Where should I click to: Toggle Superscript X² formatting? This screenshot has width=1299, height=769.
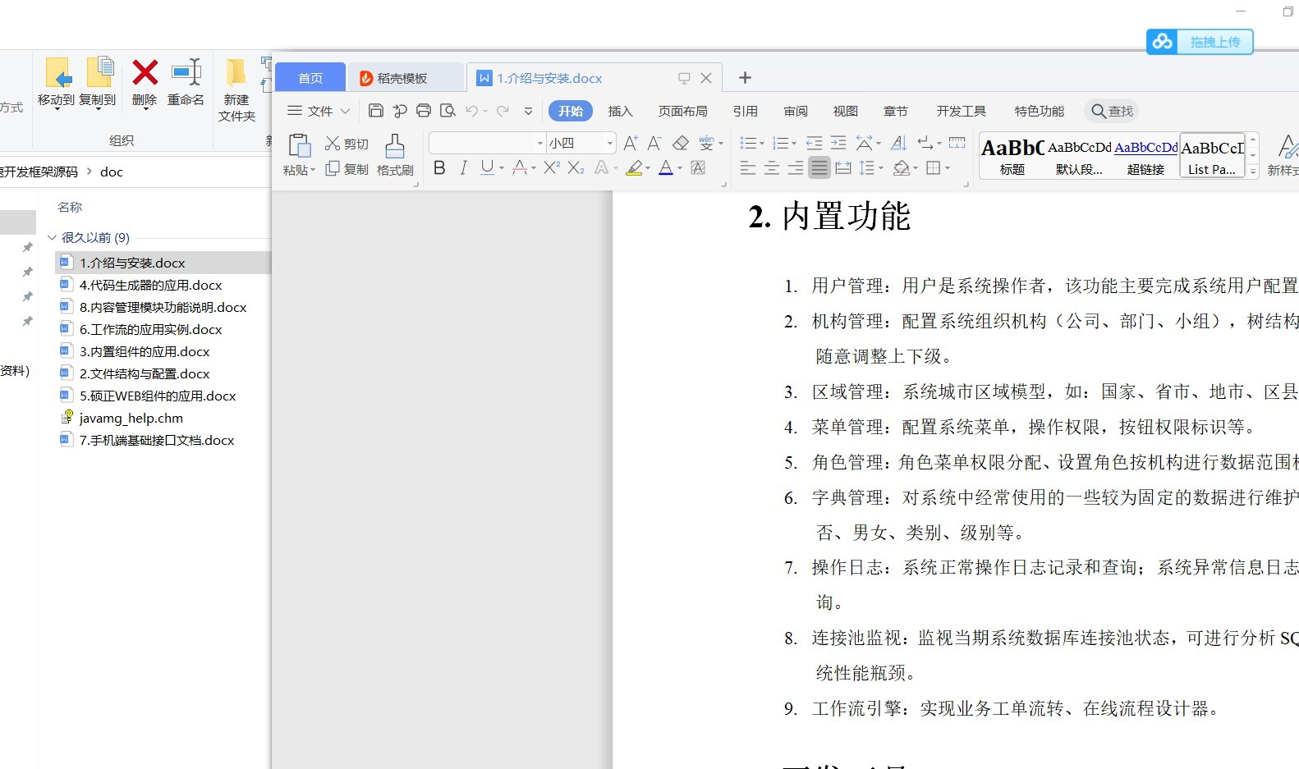point(552,167)
